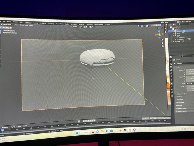
Task: Expand the Collections panel
Action: 180,100
